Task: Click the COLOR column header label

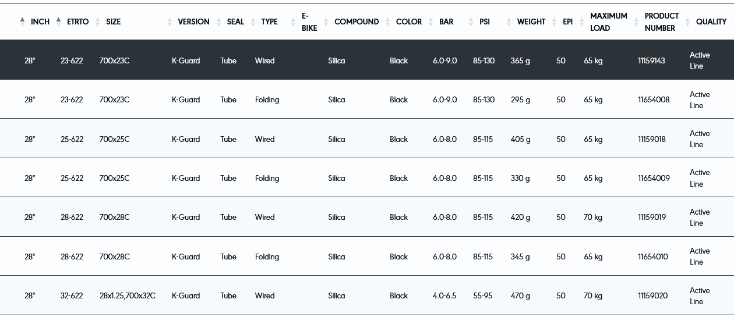Action: point(408,22)
